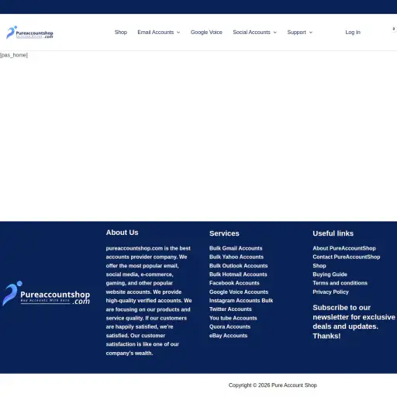The image size is (397, 397).
Task: Open Terms and conditions link
Action: point(340,283)
